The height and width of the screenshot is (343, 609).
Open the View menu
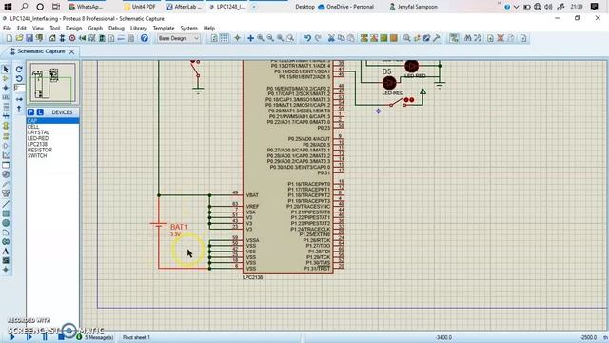38,28
